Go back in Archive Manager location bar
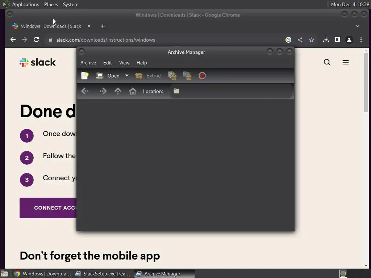Image resolution: width=371 pixels, height=278 pixels. 85,91
